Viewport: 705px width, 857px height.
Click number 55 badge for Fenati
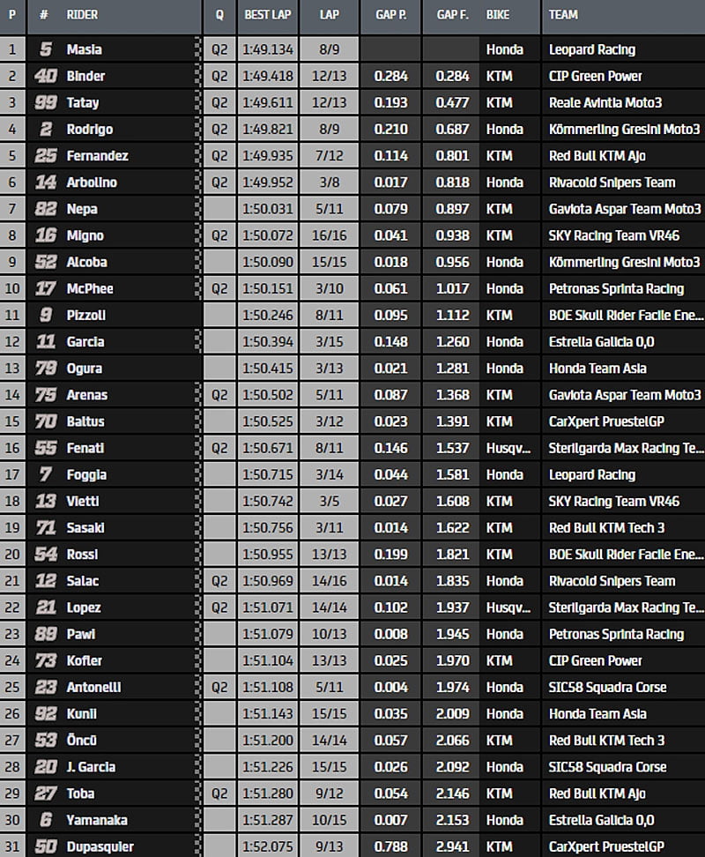click(46, 448)
